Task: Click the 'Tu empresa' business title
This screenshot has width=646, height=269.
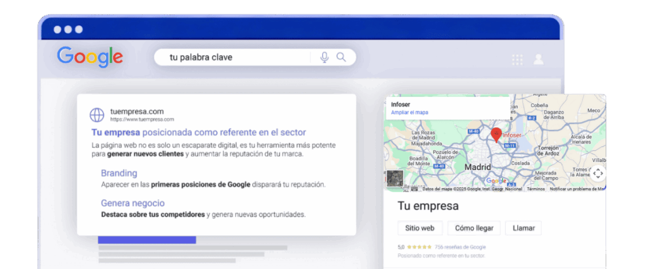Action: (428, 206)
